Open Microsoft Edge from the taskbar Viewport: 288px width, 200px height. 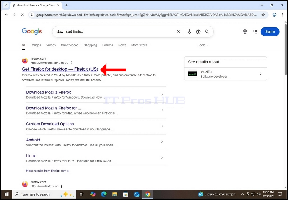(x=104, y=194)
